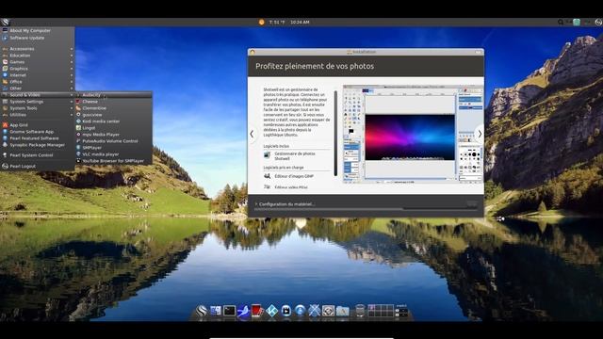Open the crossed-tools icon in the dock
603x339 pixels.
314,311
